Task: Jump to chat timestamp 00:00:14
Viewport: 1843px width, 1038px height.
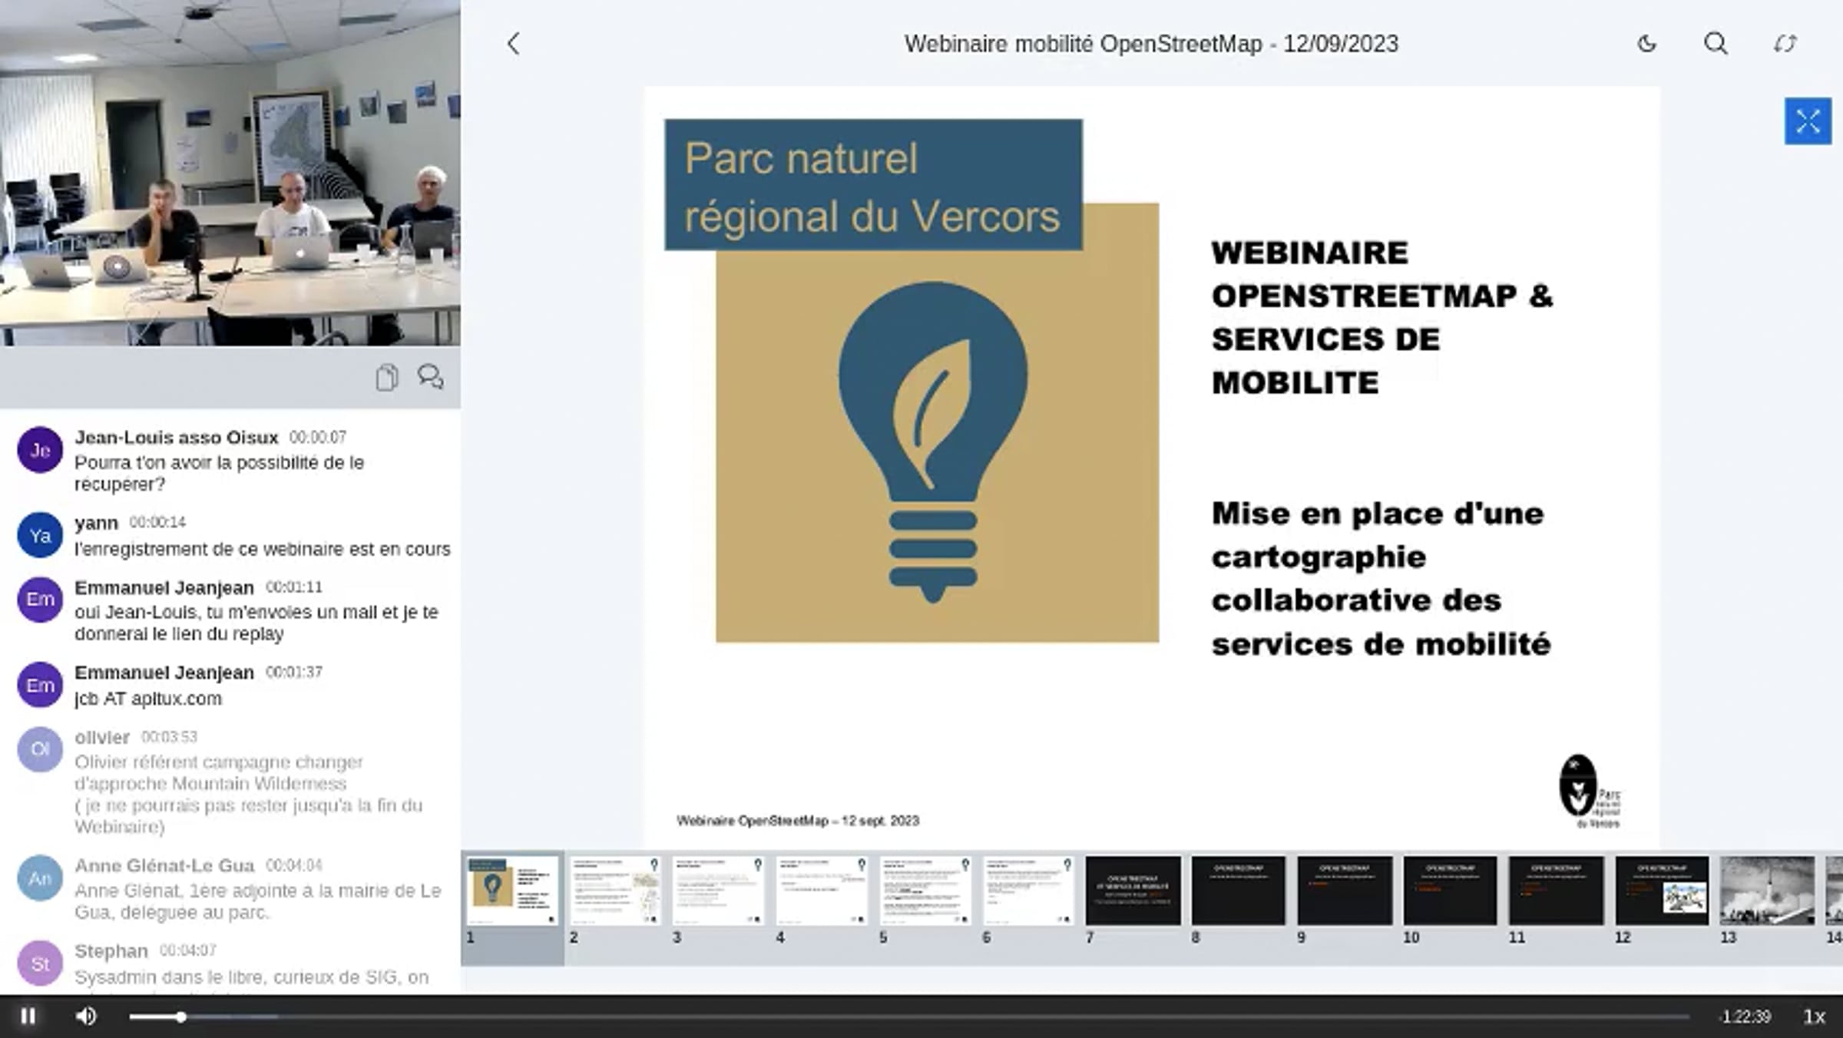Action: tap(157, 522)
